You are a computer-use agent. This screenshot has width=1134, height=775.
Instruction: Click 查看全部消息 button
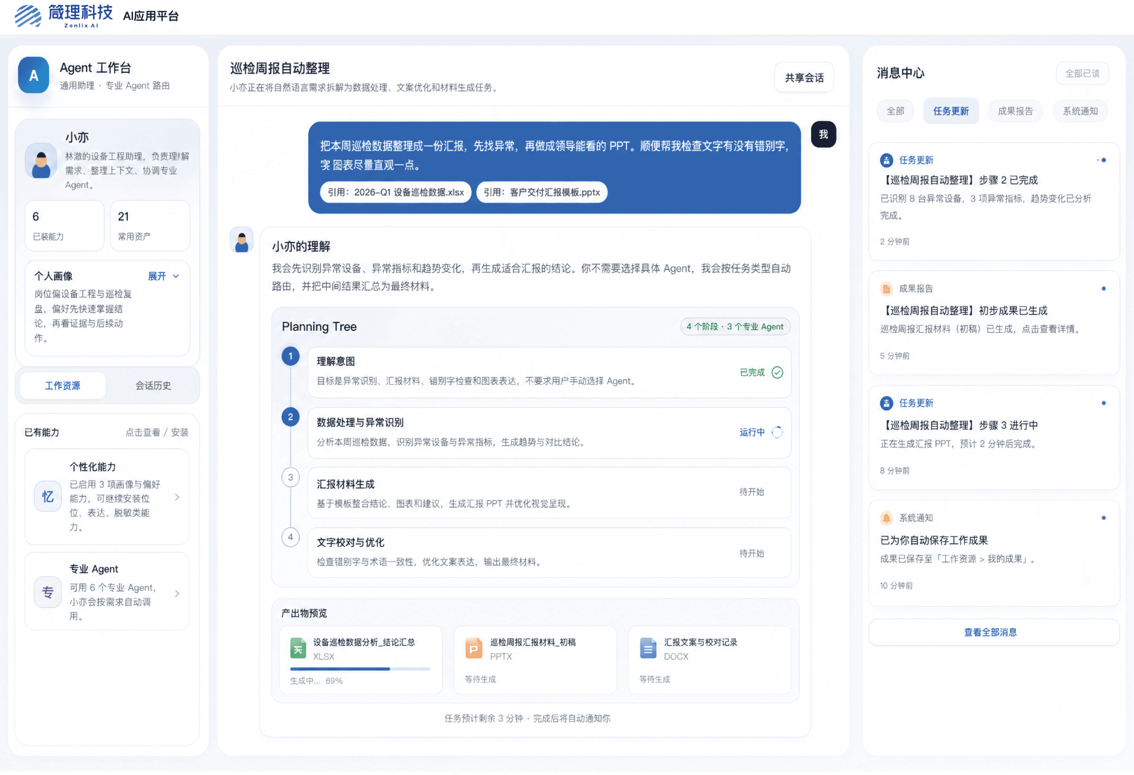pyautogui.click(x=994, y=633)
